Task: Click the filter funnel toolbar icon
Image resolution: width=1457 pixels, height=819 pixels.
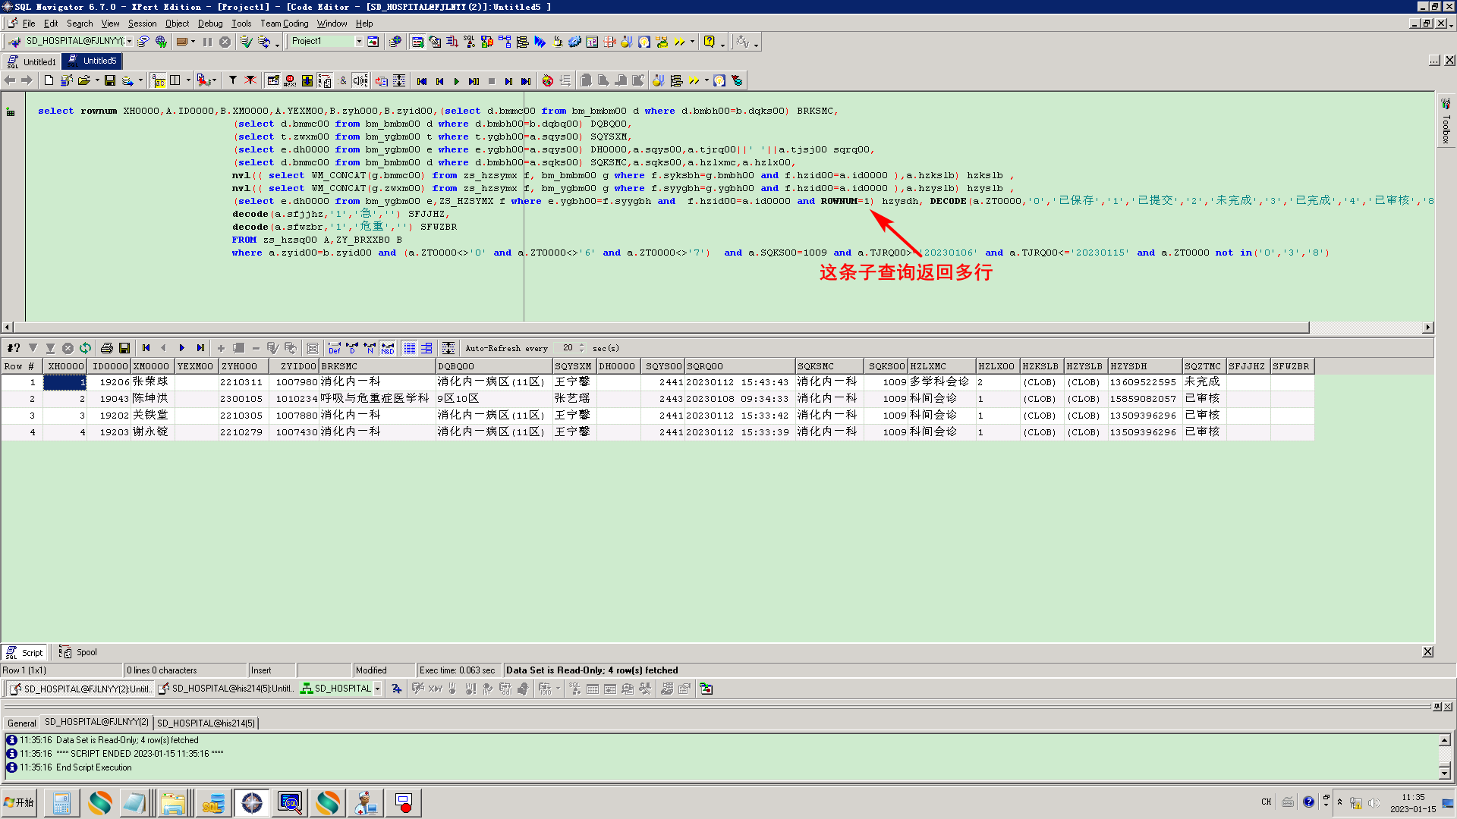Action: coord(233,80)
